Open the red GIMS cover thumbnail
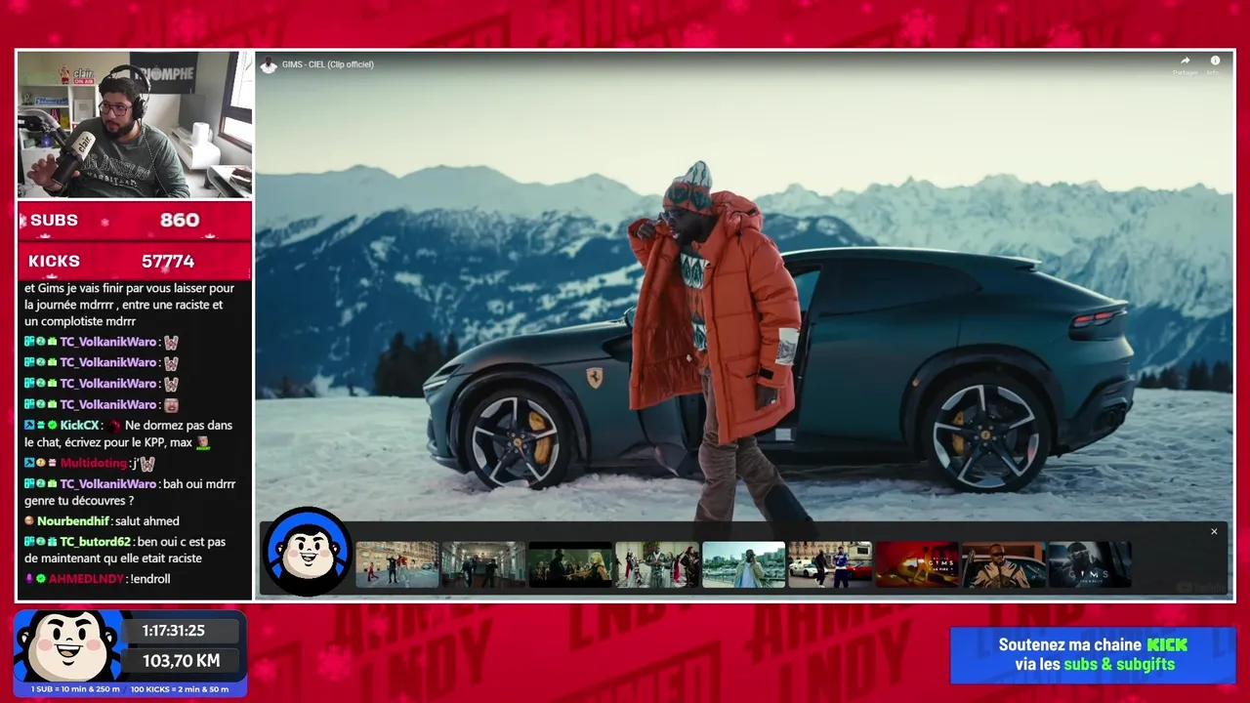Image resolution: width=1250 pixels, height=703 pixels. (x=917, y=564)
